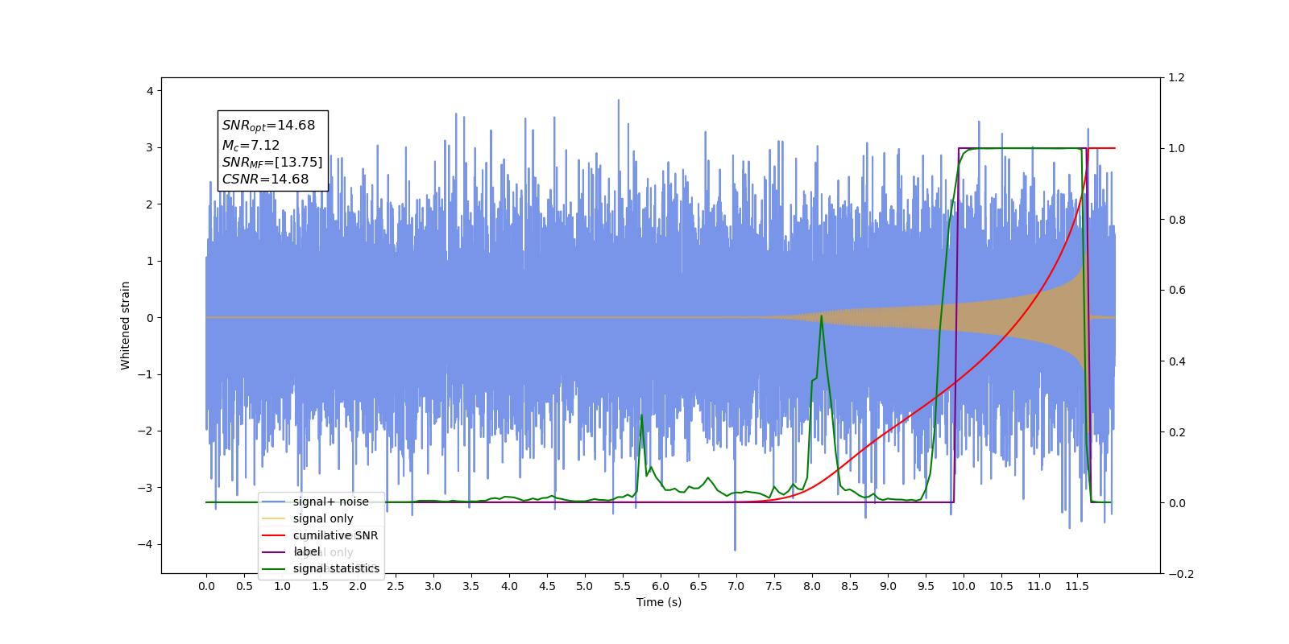
Task: Click x-axis tick label 5.5
Action: tap(623, 586)
